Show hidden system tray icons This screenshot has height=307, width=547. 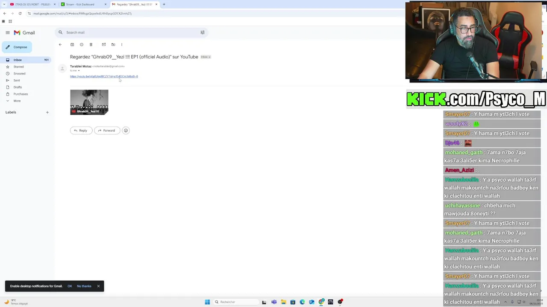pyautogui.click(x=506, y=302)
